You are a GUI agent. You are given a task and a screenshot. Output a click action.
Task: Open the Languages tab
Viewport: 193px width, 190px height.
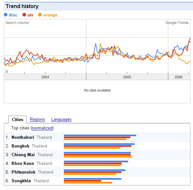coord(61,119)
